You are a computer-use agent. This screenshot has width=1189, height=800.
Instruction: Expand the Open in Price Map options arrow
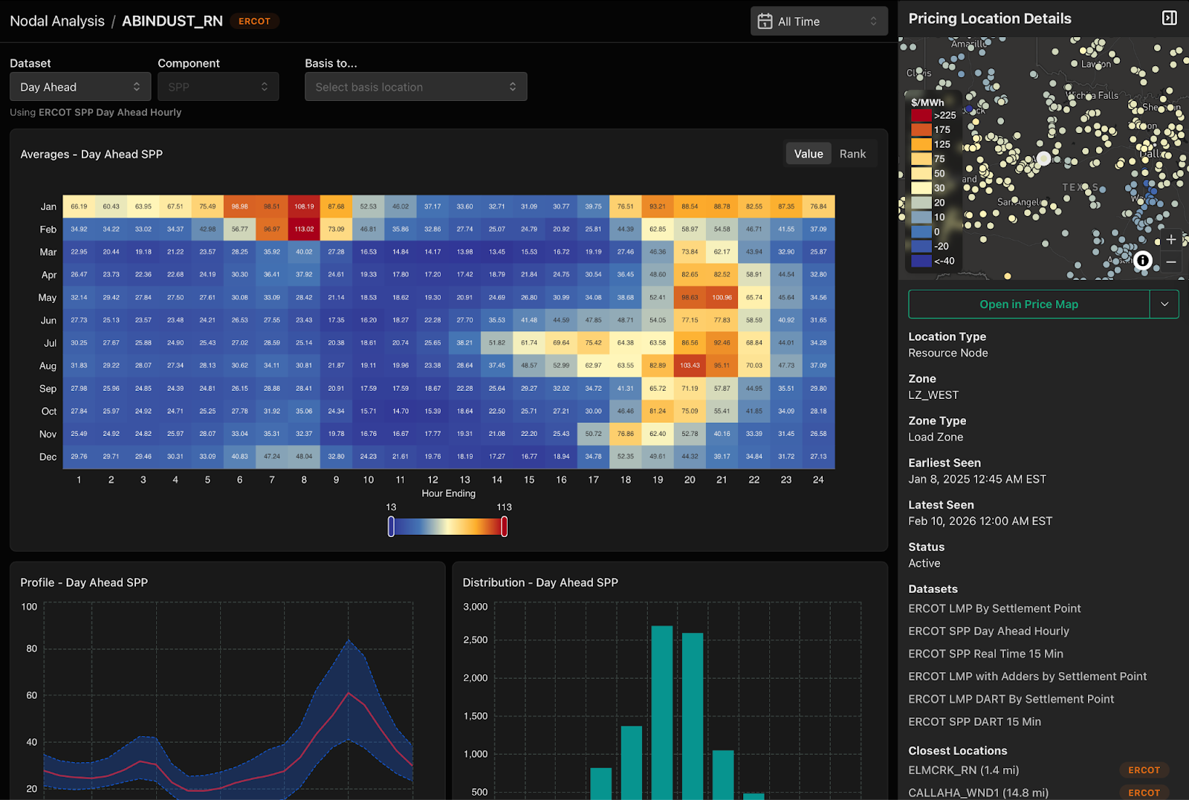click(x=1164, y=305)
